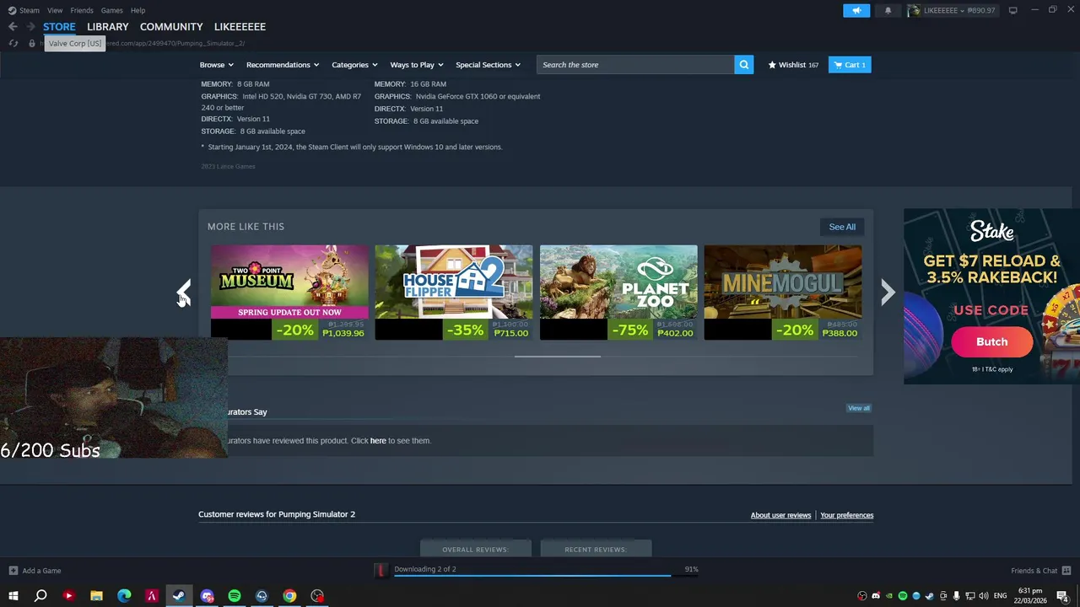Open the Big Picture mode monitor icon

1012,10
